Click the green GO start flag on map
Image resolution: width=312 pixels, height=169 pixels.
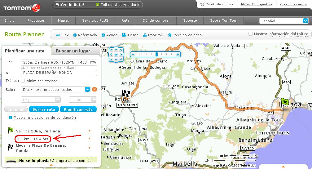coord(284,103)
